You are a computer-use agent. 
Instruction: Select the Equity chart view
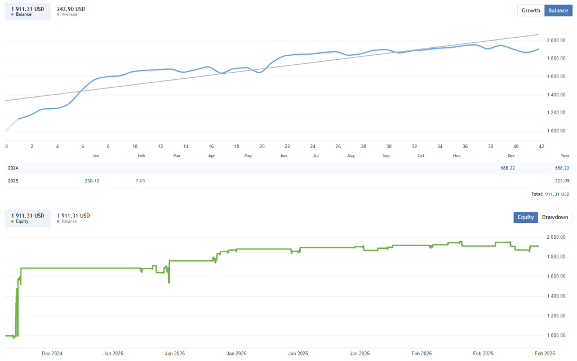525,217
